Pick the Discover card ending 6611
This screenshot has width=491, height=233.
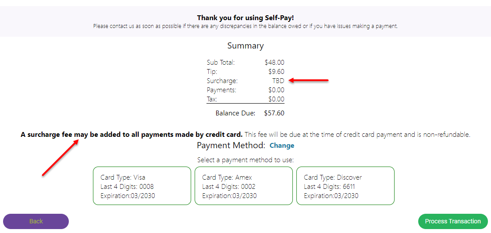tap(345, 186)
